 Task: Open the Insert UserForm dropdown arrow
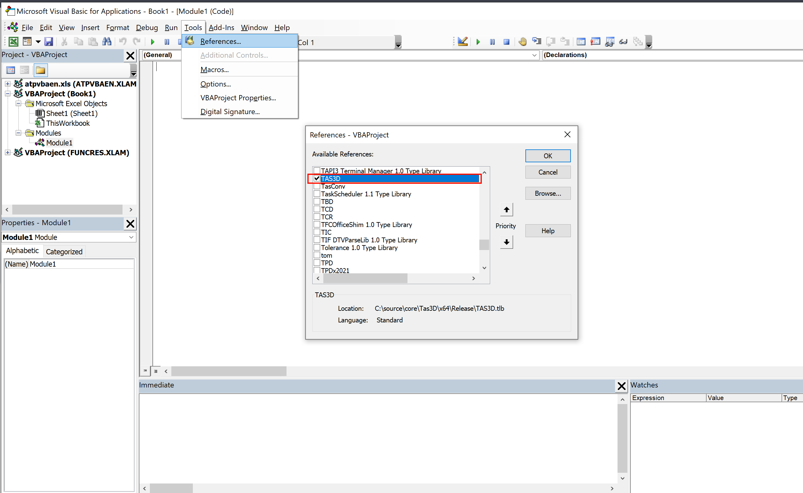[x=38, y=42]
